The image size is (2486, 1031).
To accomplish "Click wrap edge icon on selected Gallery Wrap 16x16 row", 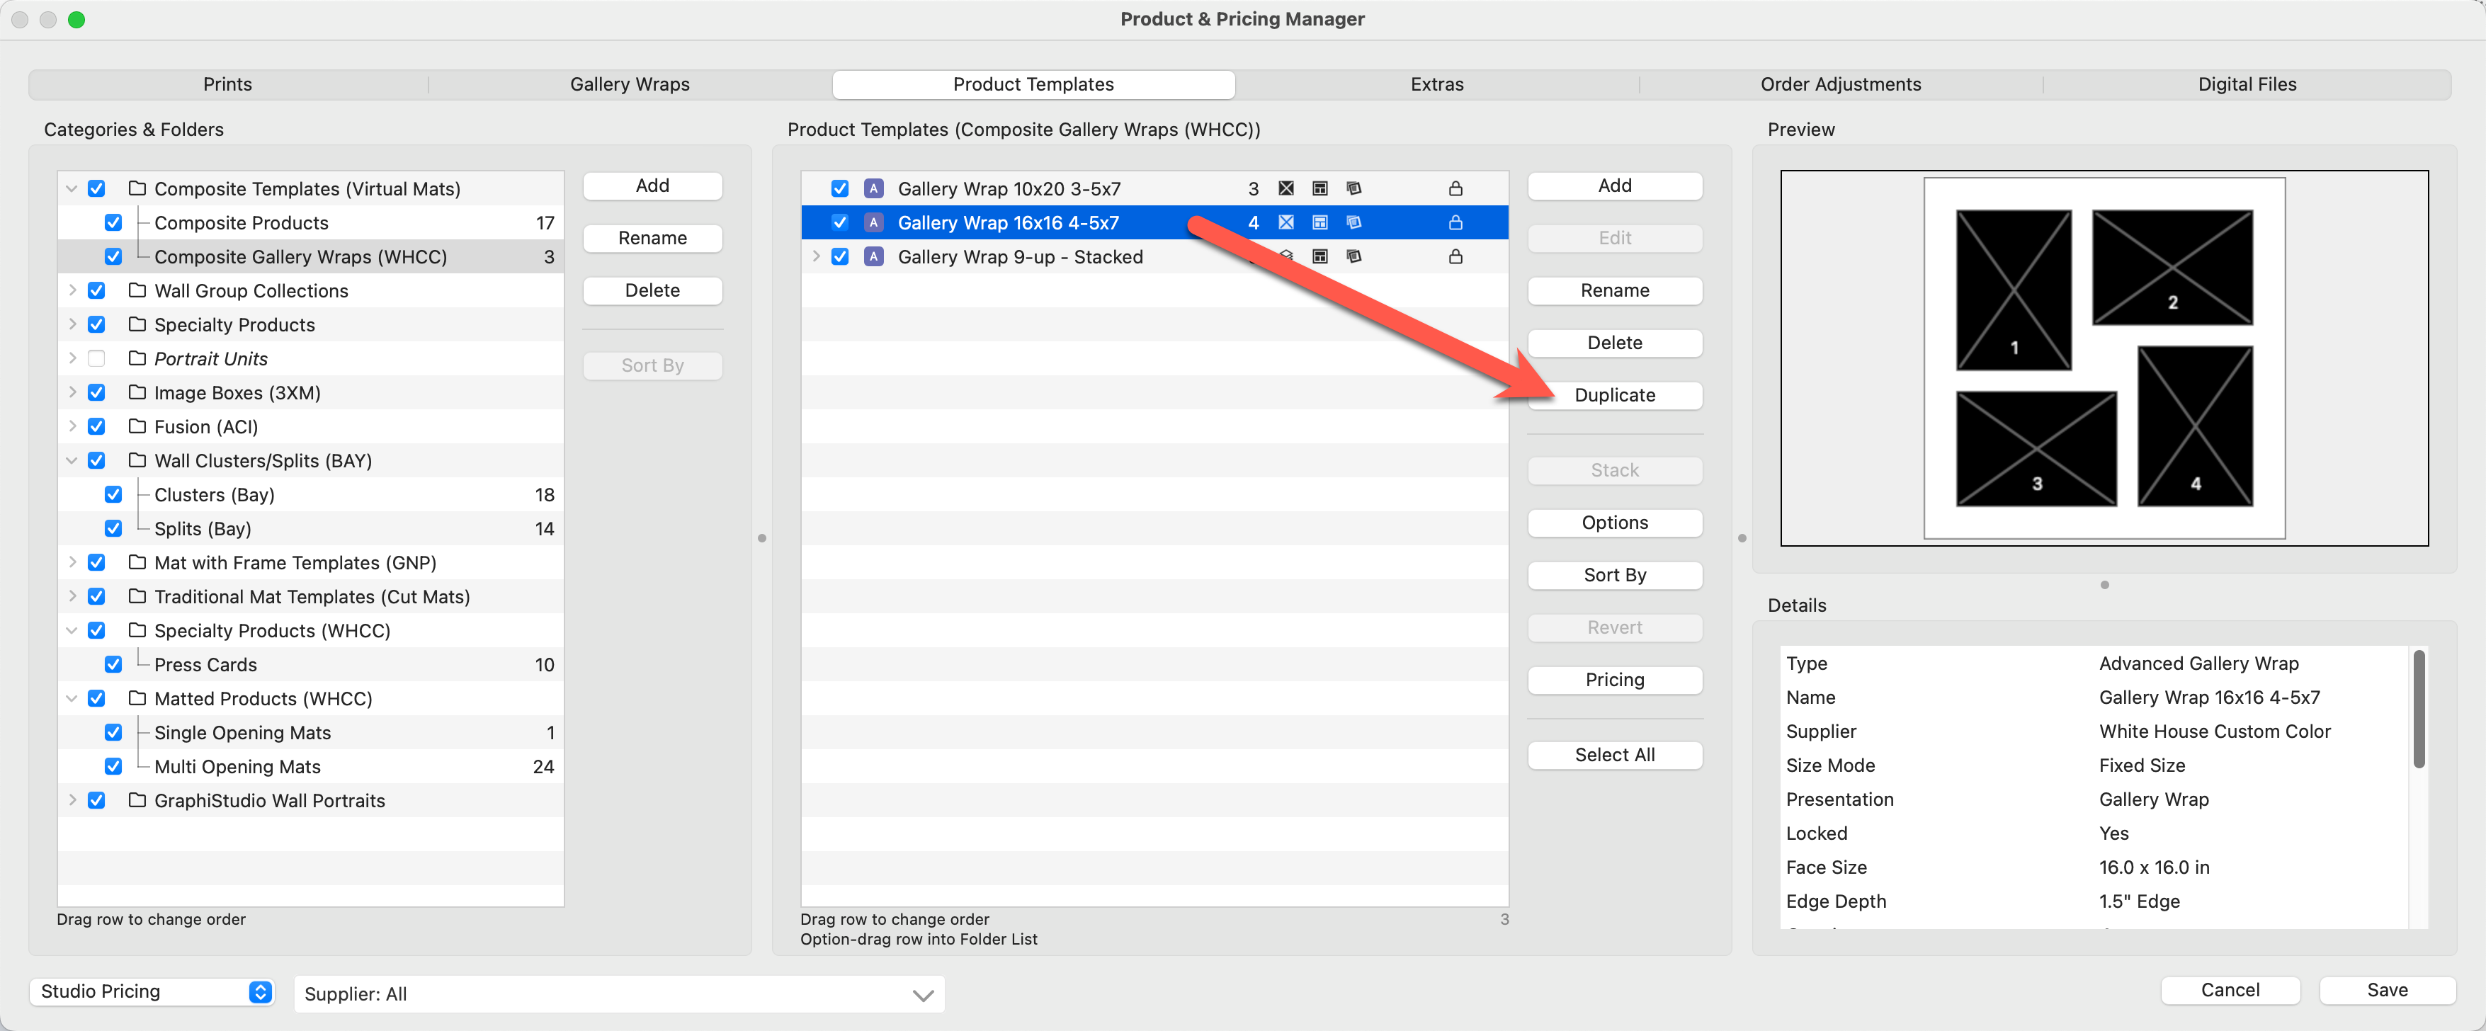I will click(x=1353, y=222).
